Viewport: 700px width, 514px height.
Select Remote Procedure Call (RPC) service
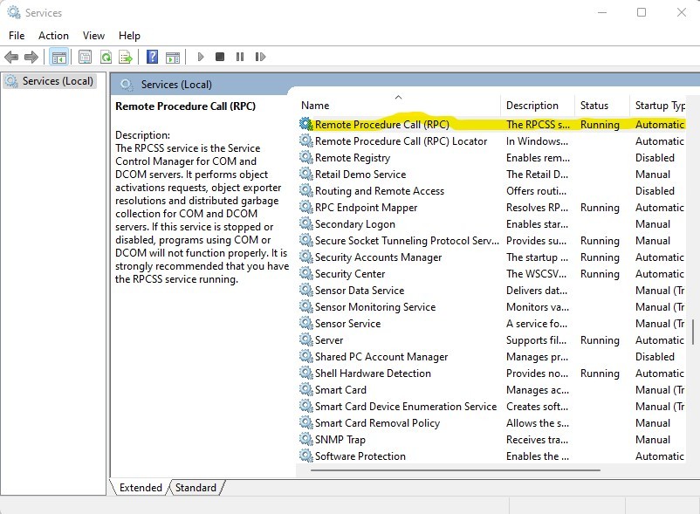coord(381,125)
